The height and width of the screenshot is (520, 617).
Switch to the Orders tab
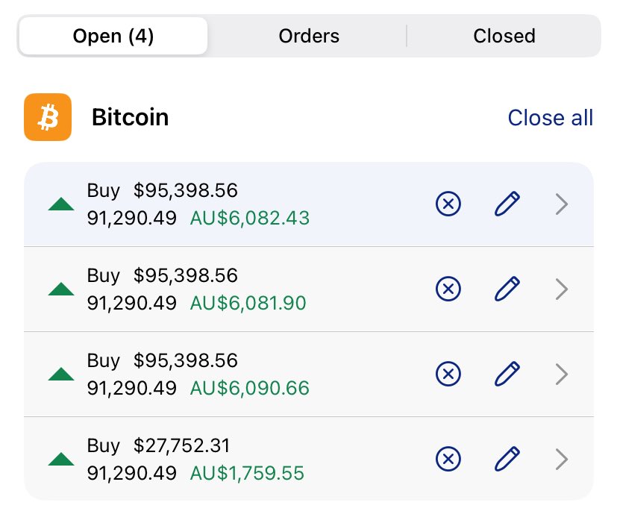pos(309,36)
